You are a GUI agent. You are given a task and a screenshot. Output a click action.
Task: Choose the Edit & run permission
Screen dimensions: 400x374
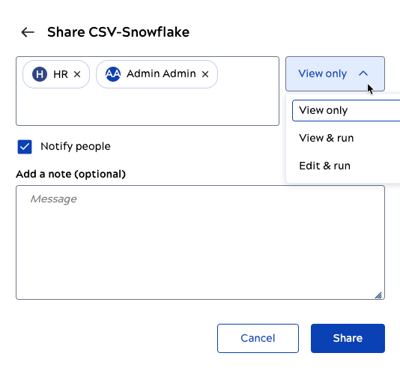324,166
